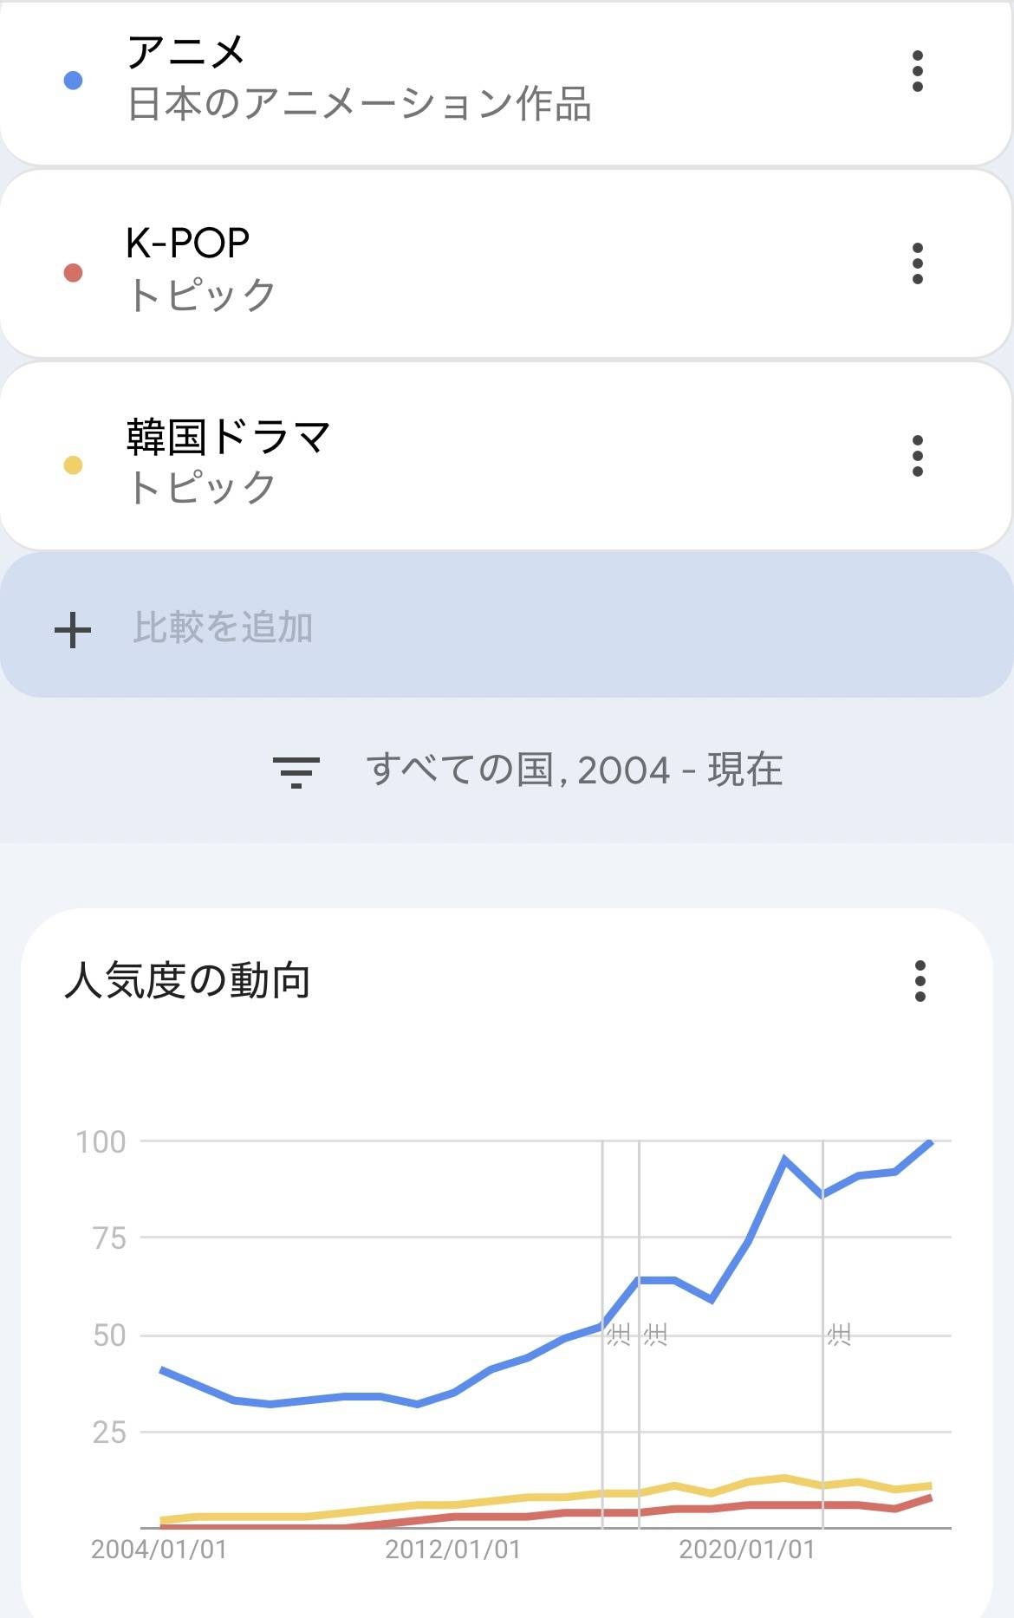
Task: Click the blue line's peak at 100
Action: (930, 1142)
